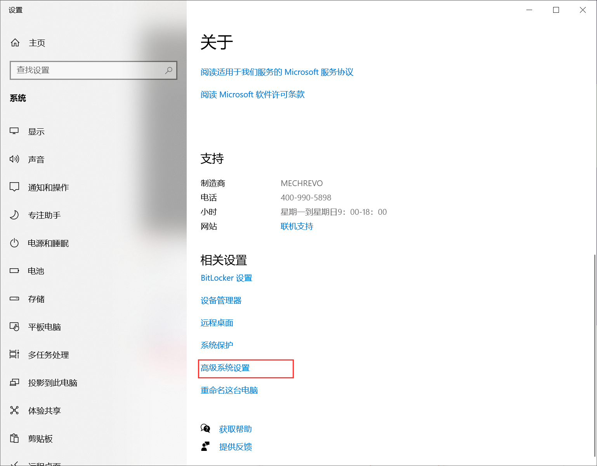The height and width of the screenshot is (466, 597).
Task: Open BitLocker 设置 link
Action: click(226, 278)
